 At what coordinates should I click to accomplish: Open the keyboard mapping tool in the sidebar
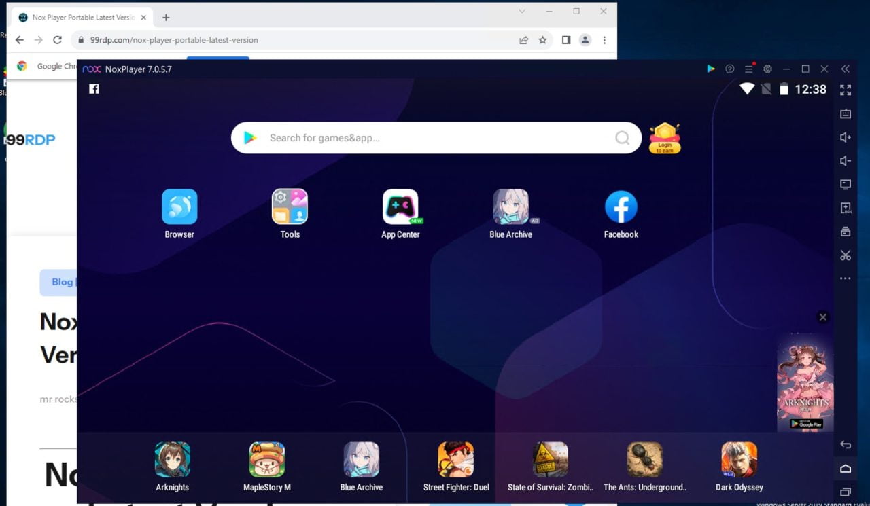click(x=845, y=113)
